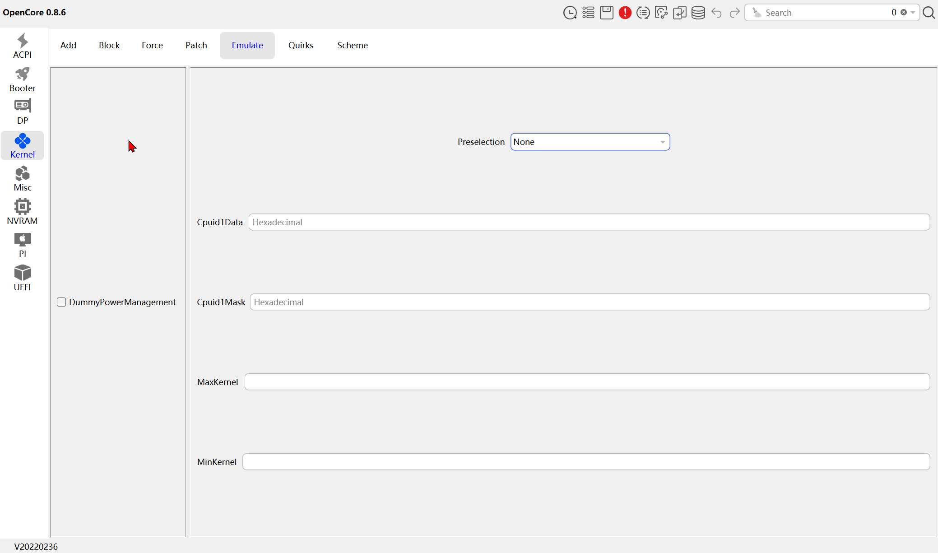
Task: Expand the search history dropdown arrow
Action: 913,13
